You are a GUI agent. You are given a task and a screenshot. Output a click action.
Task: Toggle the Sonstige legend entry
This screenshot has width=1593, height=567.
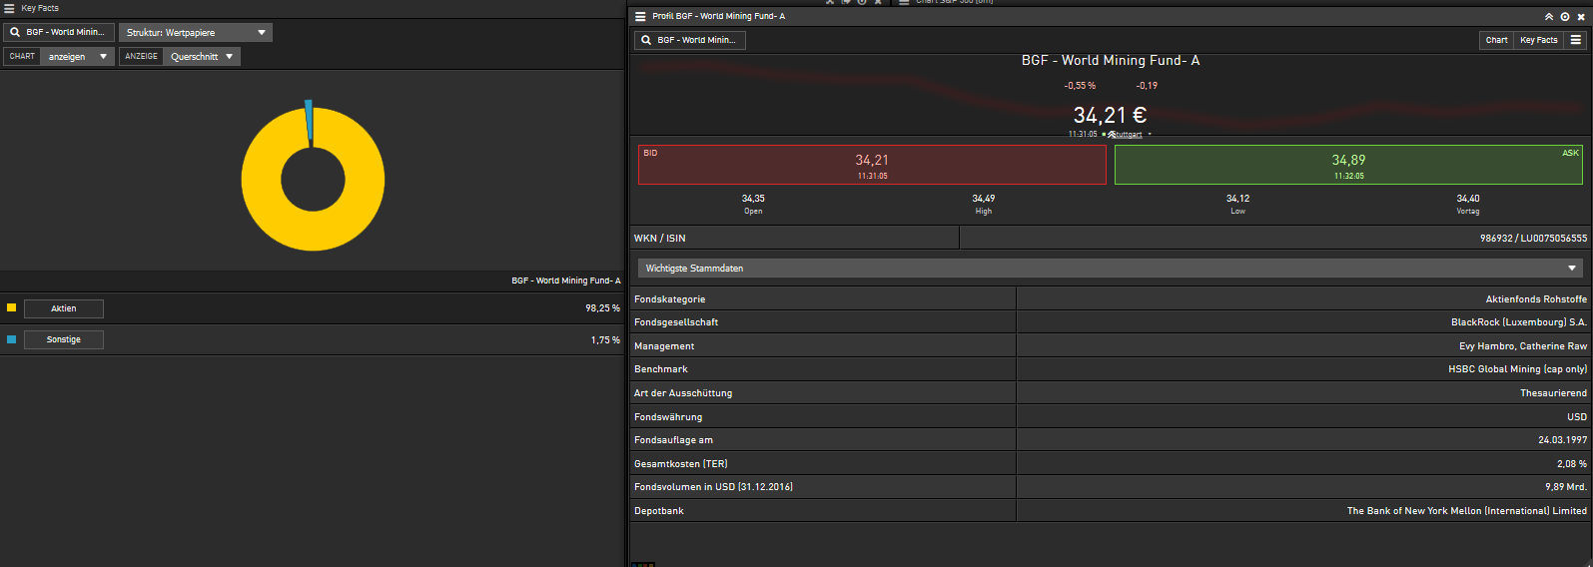click(x=64, y=339)
